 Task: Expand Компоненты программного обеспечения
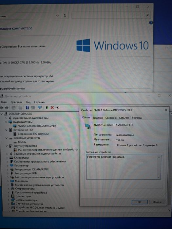click(7, 162)
